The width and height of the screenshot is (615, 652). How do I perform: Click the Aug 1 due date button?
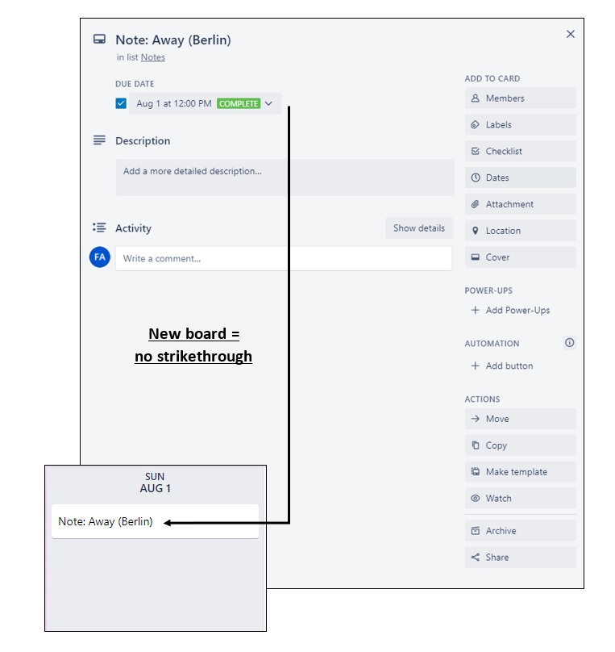click(205, 103)
